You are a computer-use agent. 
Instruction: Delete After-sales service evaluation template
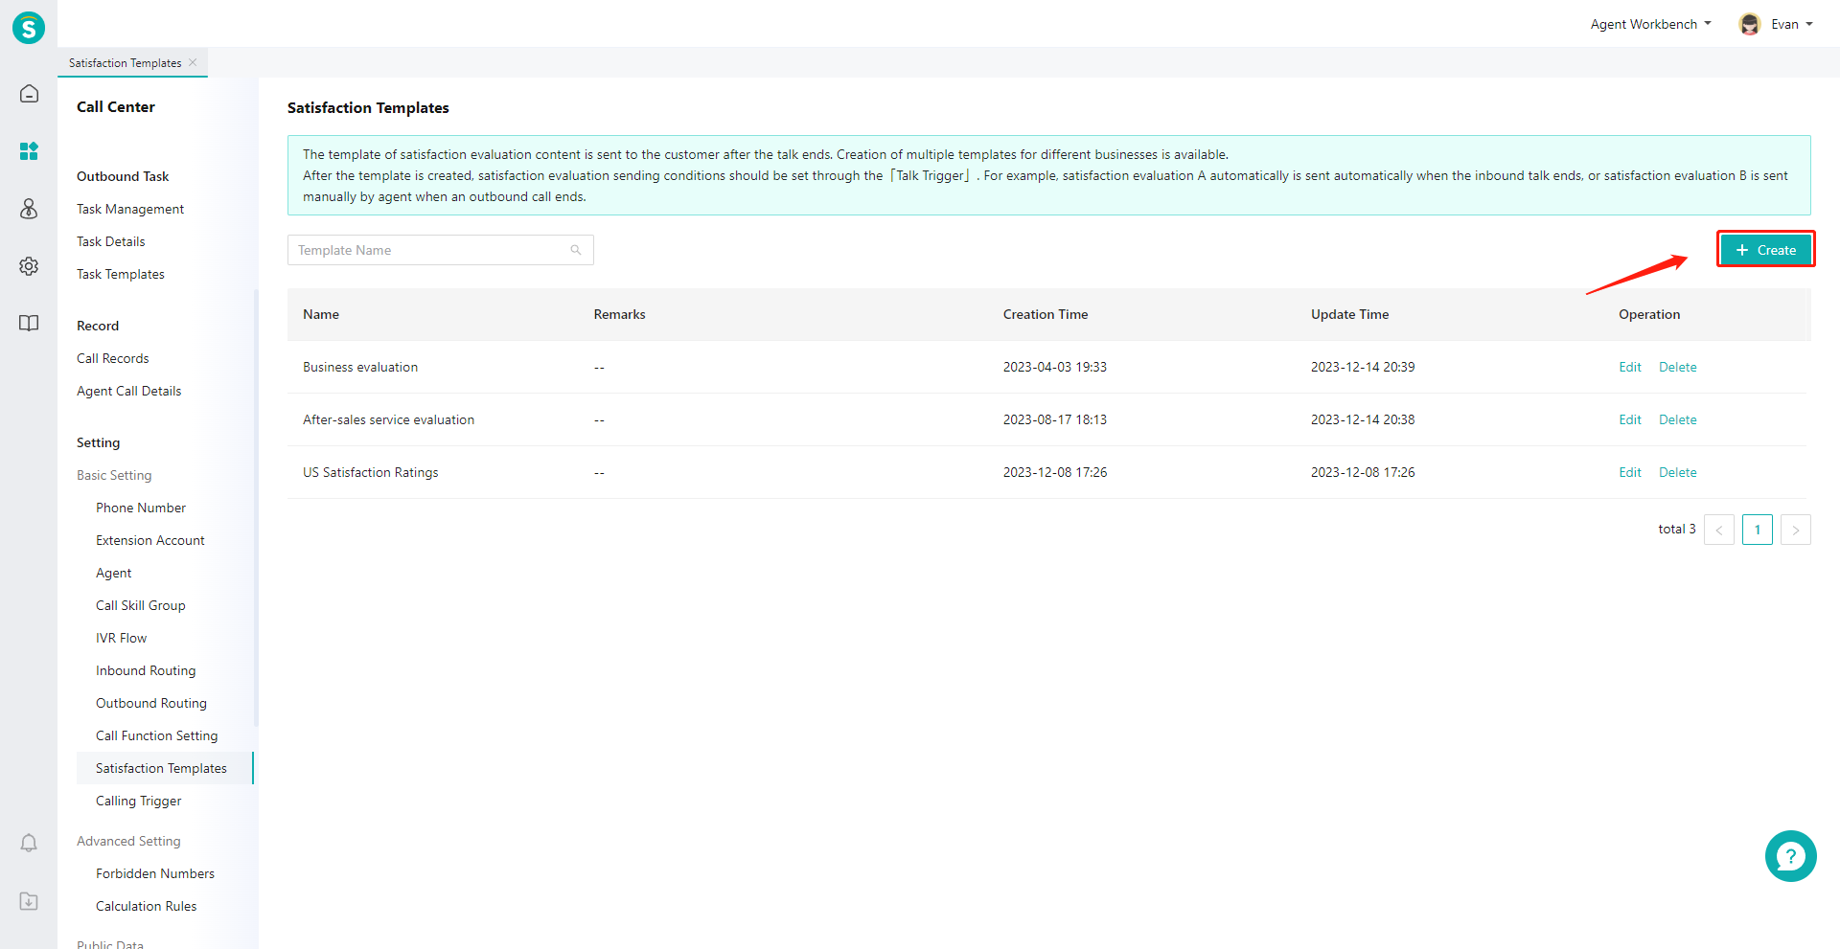pos(1677,419)
